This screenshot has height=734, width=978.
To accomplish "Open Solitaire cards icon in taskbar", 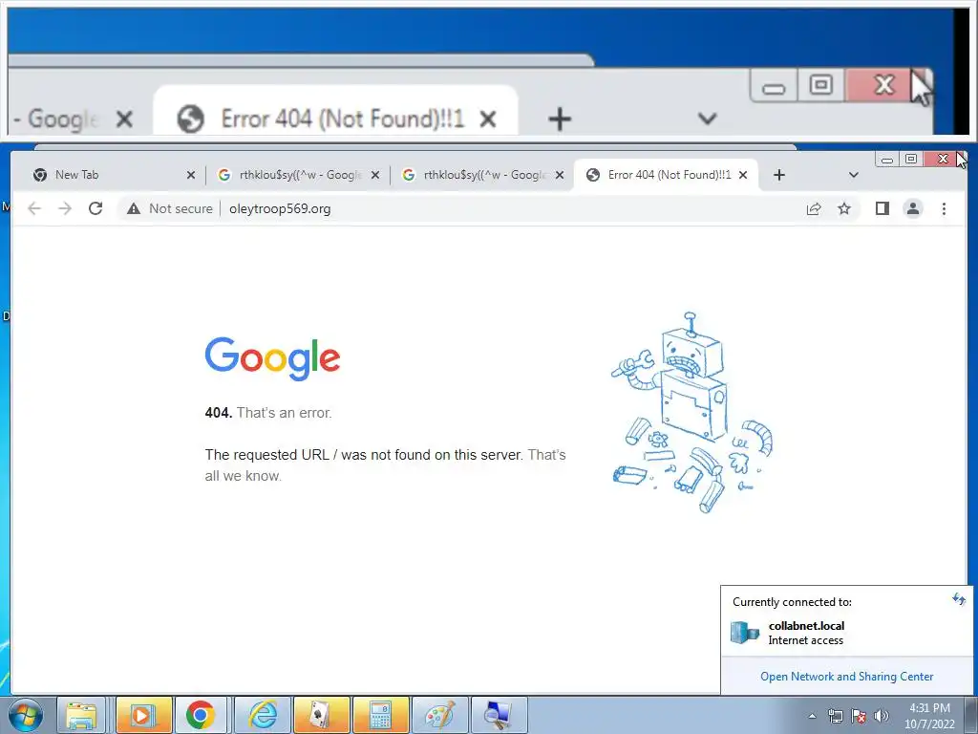I will (x=321, y=715).
